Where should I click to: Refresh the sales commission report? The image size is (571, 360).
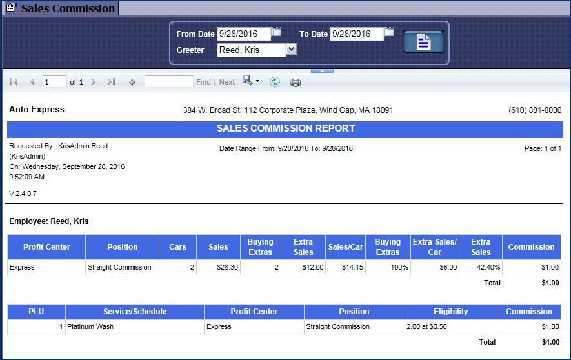point(275,82)
